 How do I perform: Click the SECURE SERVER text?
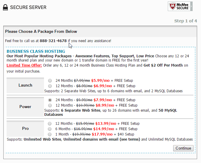point(28,7)
